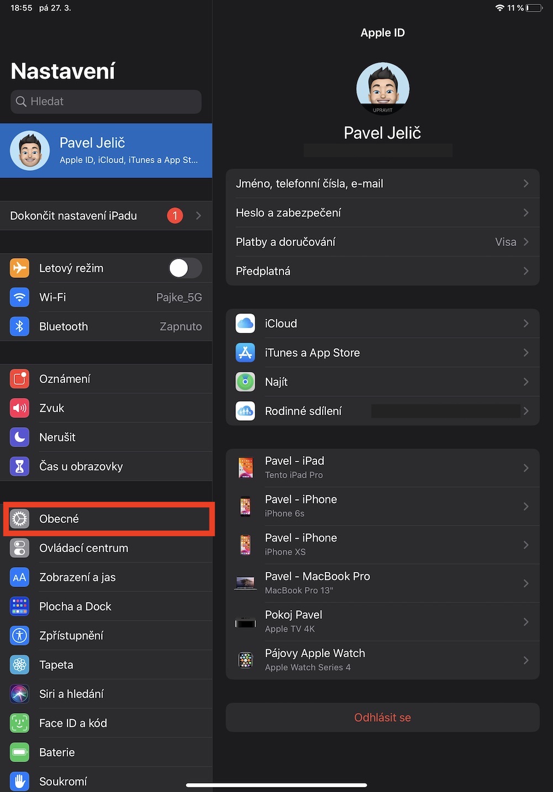Tap the Pájovy Apple Watch device icon
The image size is (553, 792).
[x=245, y=660]
